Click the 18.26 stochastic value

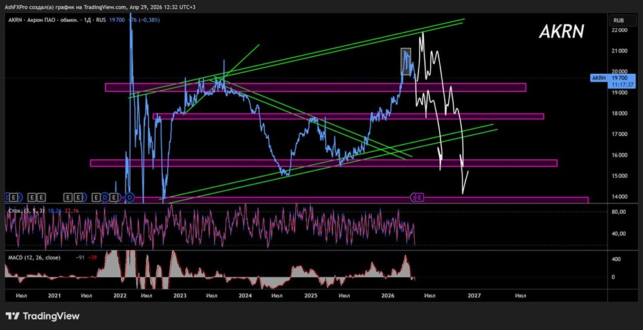coord(54,211)
